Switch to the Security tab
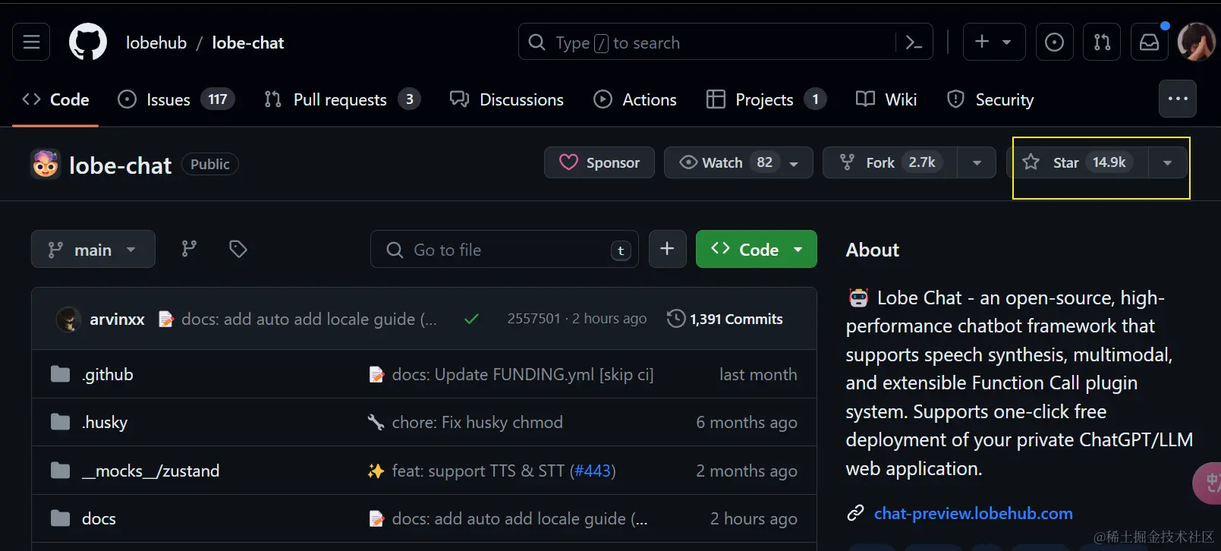This screenshot has width=1221, height=551. click(990, 99)
